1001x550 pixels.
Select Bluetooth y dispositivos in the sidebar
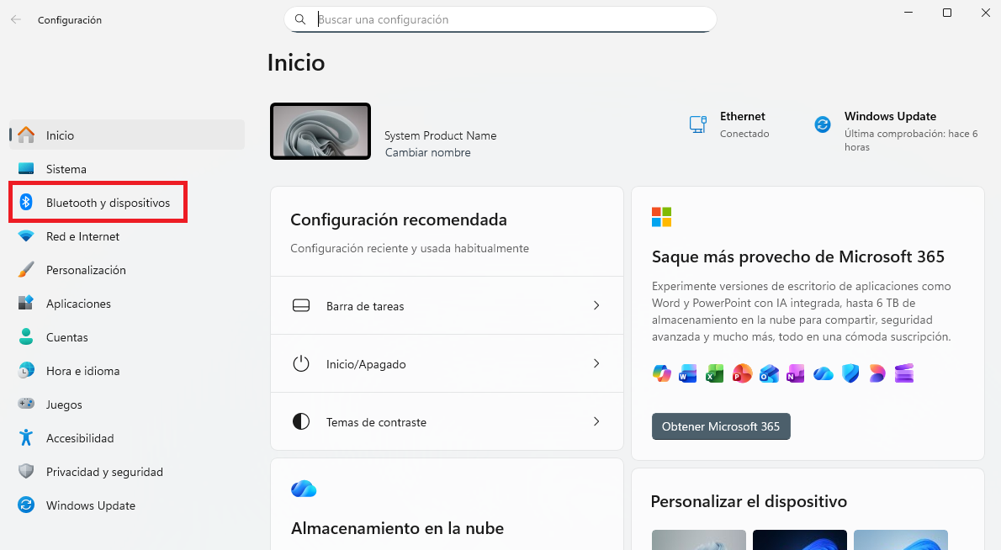click(x=98, y=202)
